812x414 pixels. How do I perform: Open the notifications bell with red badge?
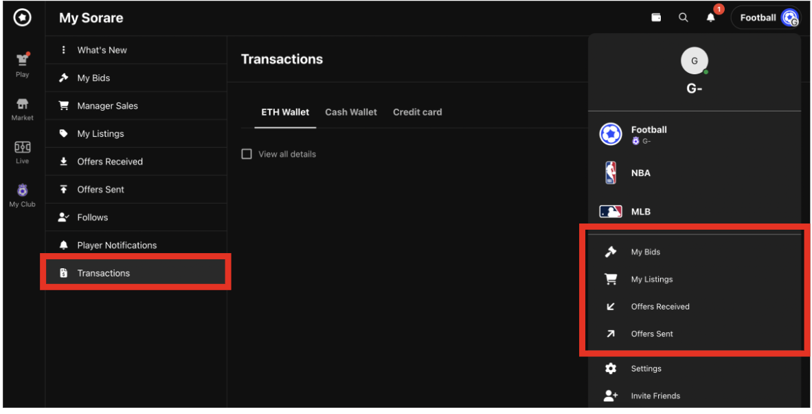tap(711, 18)
